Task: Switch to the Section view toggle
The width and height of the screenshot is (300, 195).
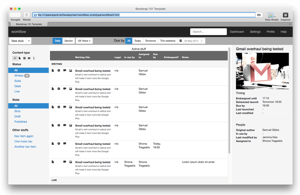Action: pyautogui.click(x=69, y=41)
